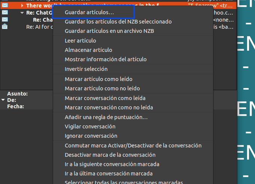The height and width of the screenshot is (184, 255).
Task: Choose 'Ir a la última conversación marcada'
Action: click(133, 174)
